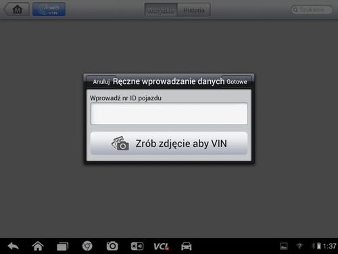Tap Zrób zdjęcie aby VIN button
Viewport: 338px width, 254px height.
[x=169, y=144]
